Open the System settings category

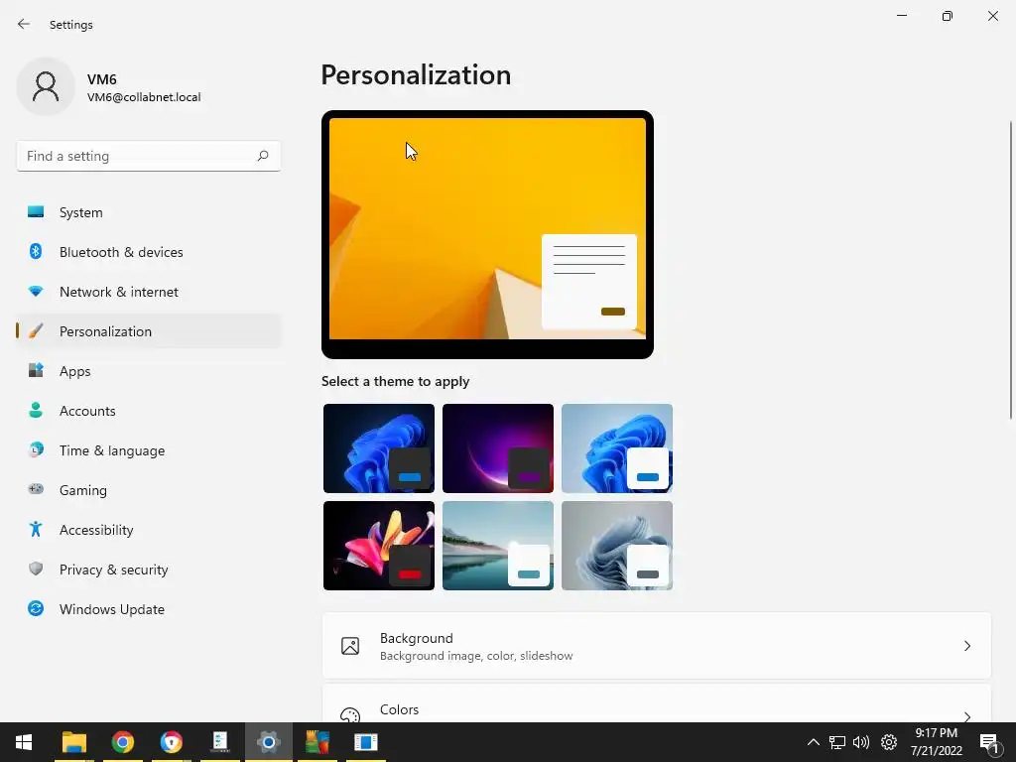(149, 212)
